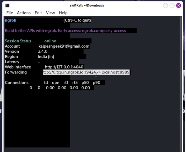Click the ngrok.com/early-access banner line
Viewport: 186px width, 152px height.
pos(66,31)
